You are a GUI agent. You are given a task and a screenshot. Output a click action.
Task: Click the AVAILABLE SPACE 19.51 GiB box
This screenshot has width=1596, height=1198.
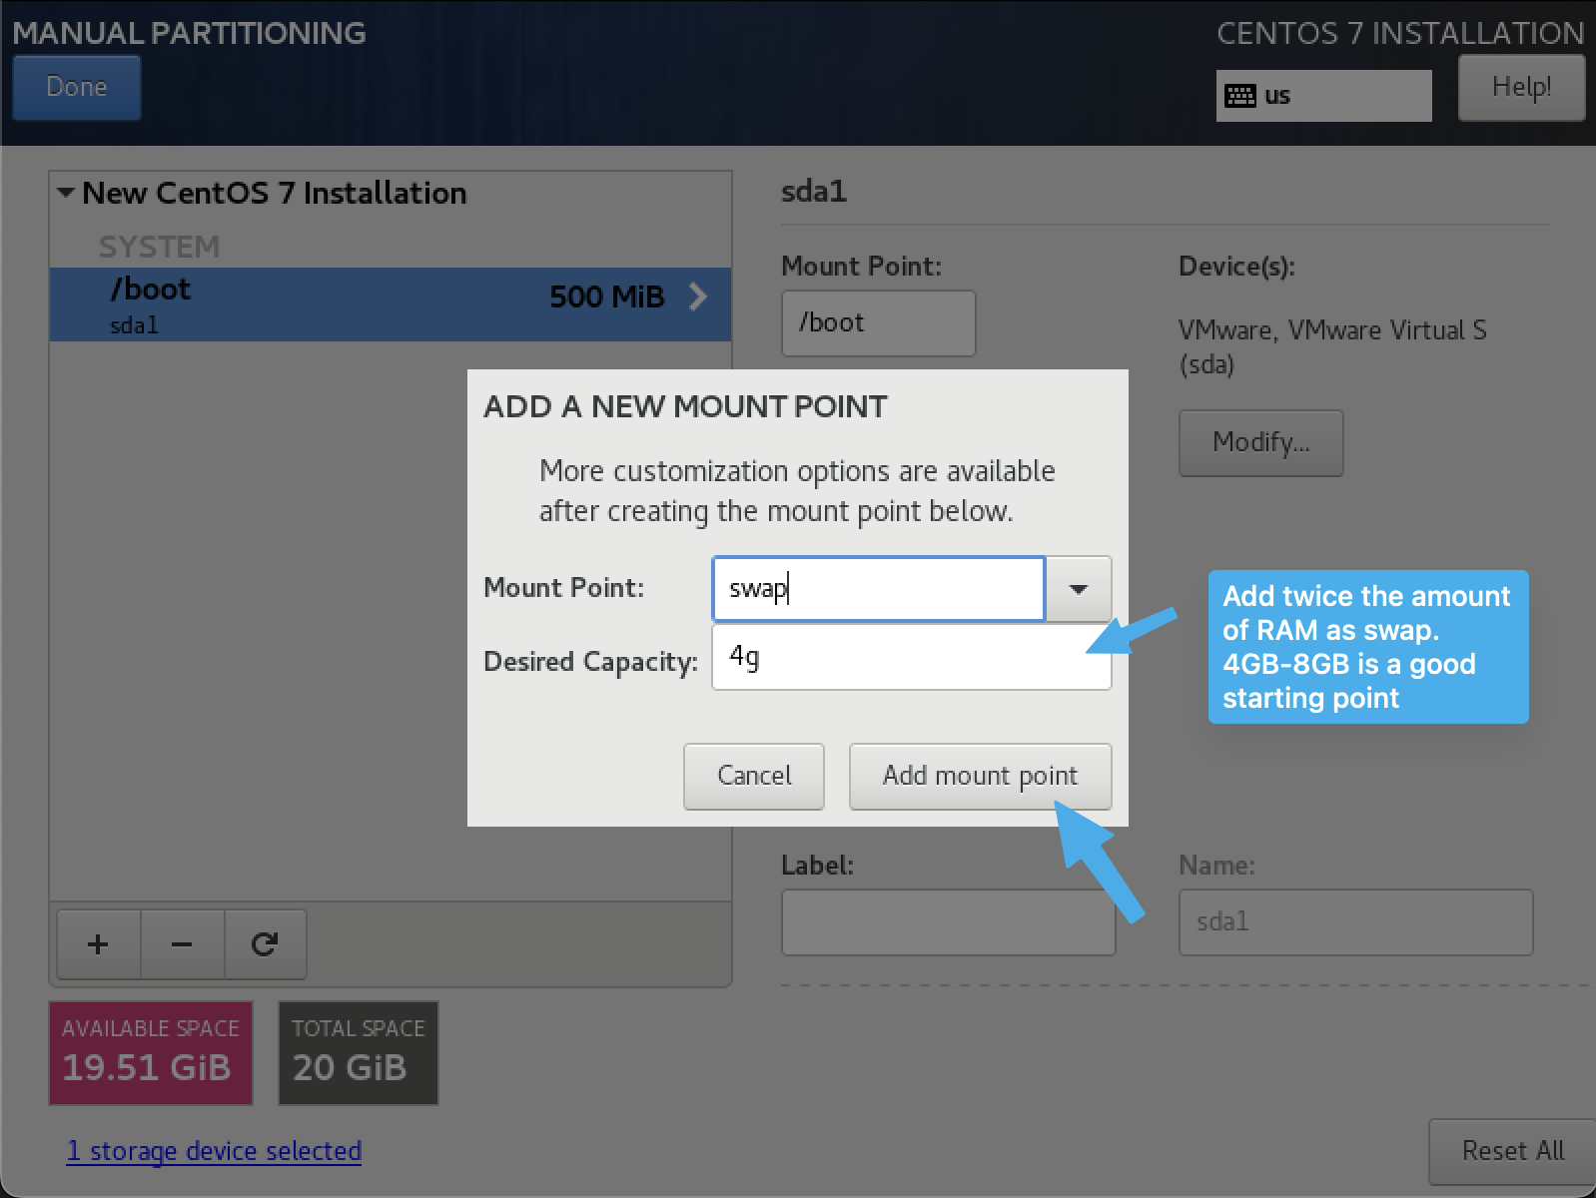tap(151, 1053)
